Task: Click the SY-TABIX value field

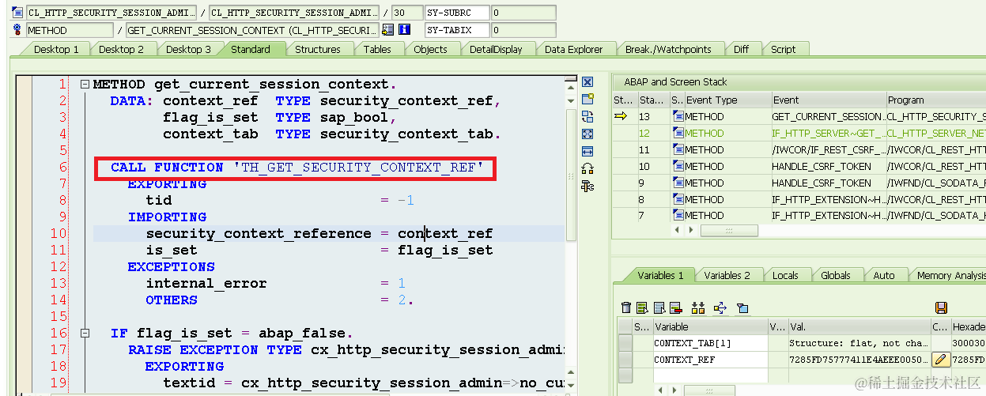Action: pos(523,30)
